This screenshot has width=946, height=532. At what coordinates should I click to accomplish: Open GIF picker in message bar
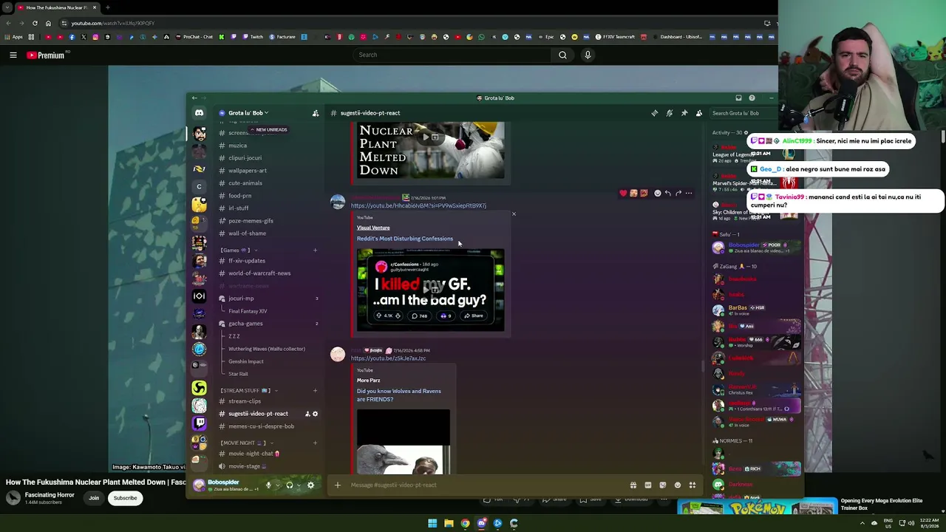[648, 485]
